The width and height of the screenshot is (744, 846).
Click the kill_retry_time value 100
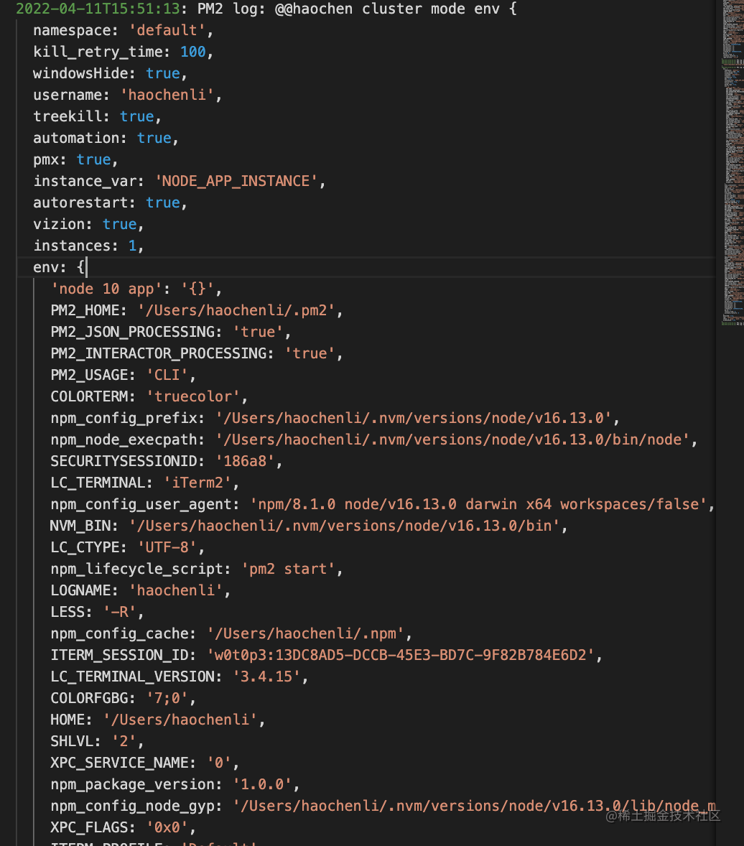[192, 52]
